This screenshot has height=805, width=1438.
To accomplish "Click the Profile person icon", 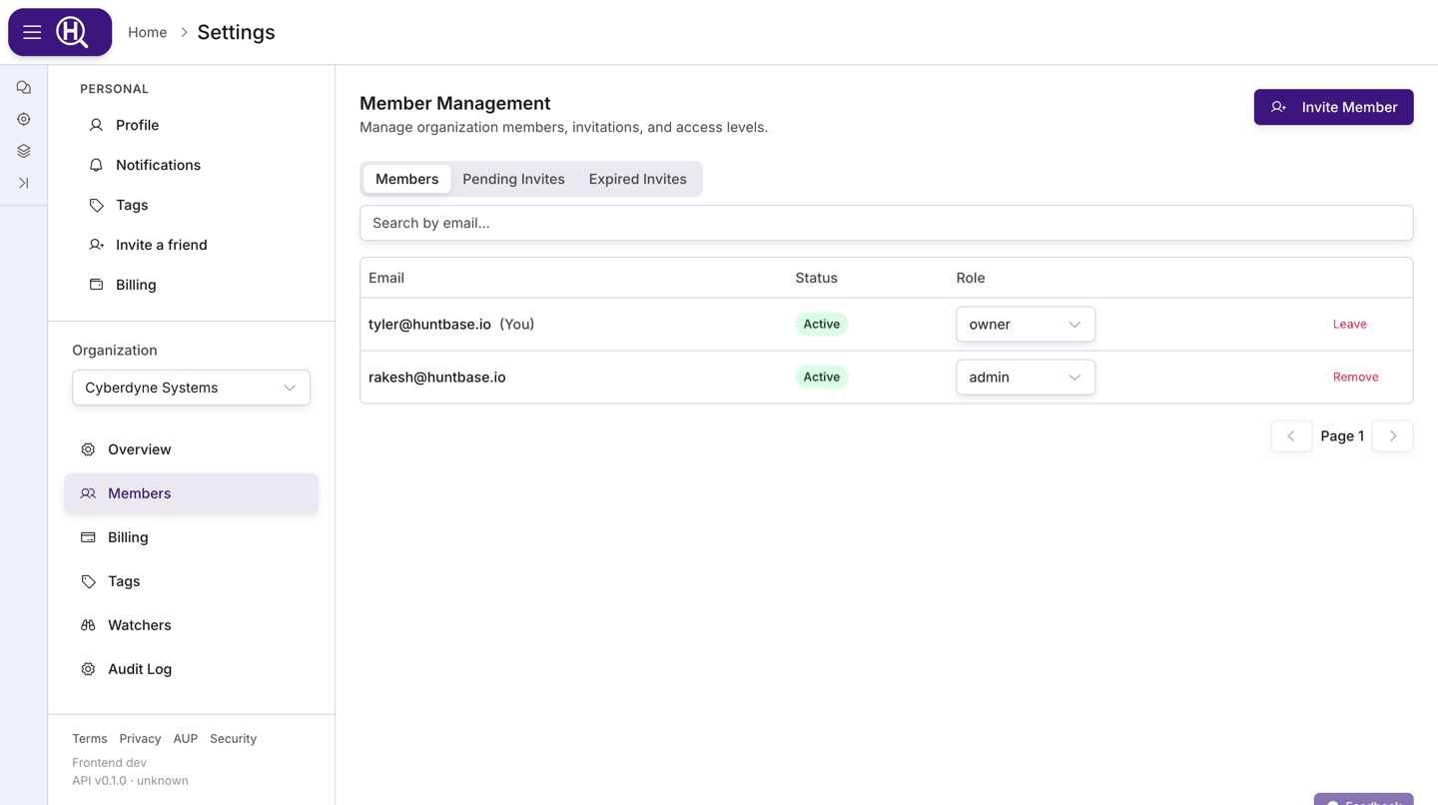I will pos(96,125).
